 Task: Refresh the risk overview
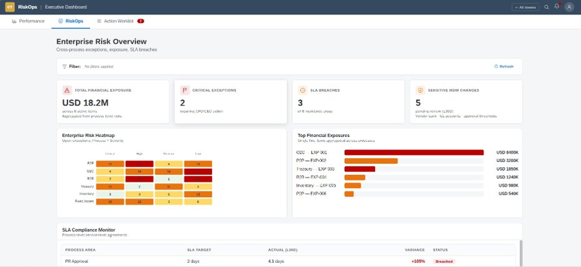pos(504,66)
